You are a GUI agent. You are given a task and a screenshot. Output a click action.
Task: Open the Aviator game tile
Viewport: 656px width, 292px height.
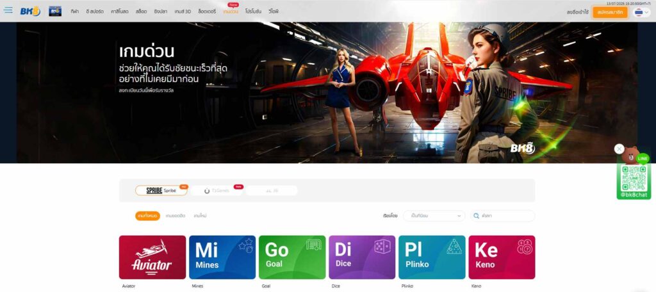click(x=152, y=257)
